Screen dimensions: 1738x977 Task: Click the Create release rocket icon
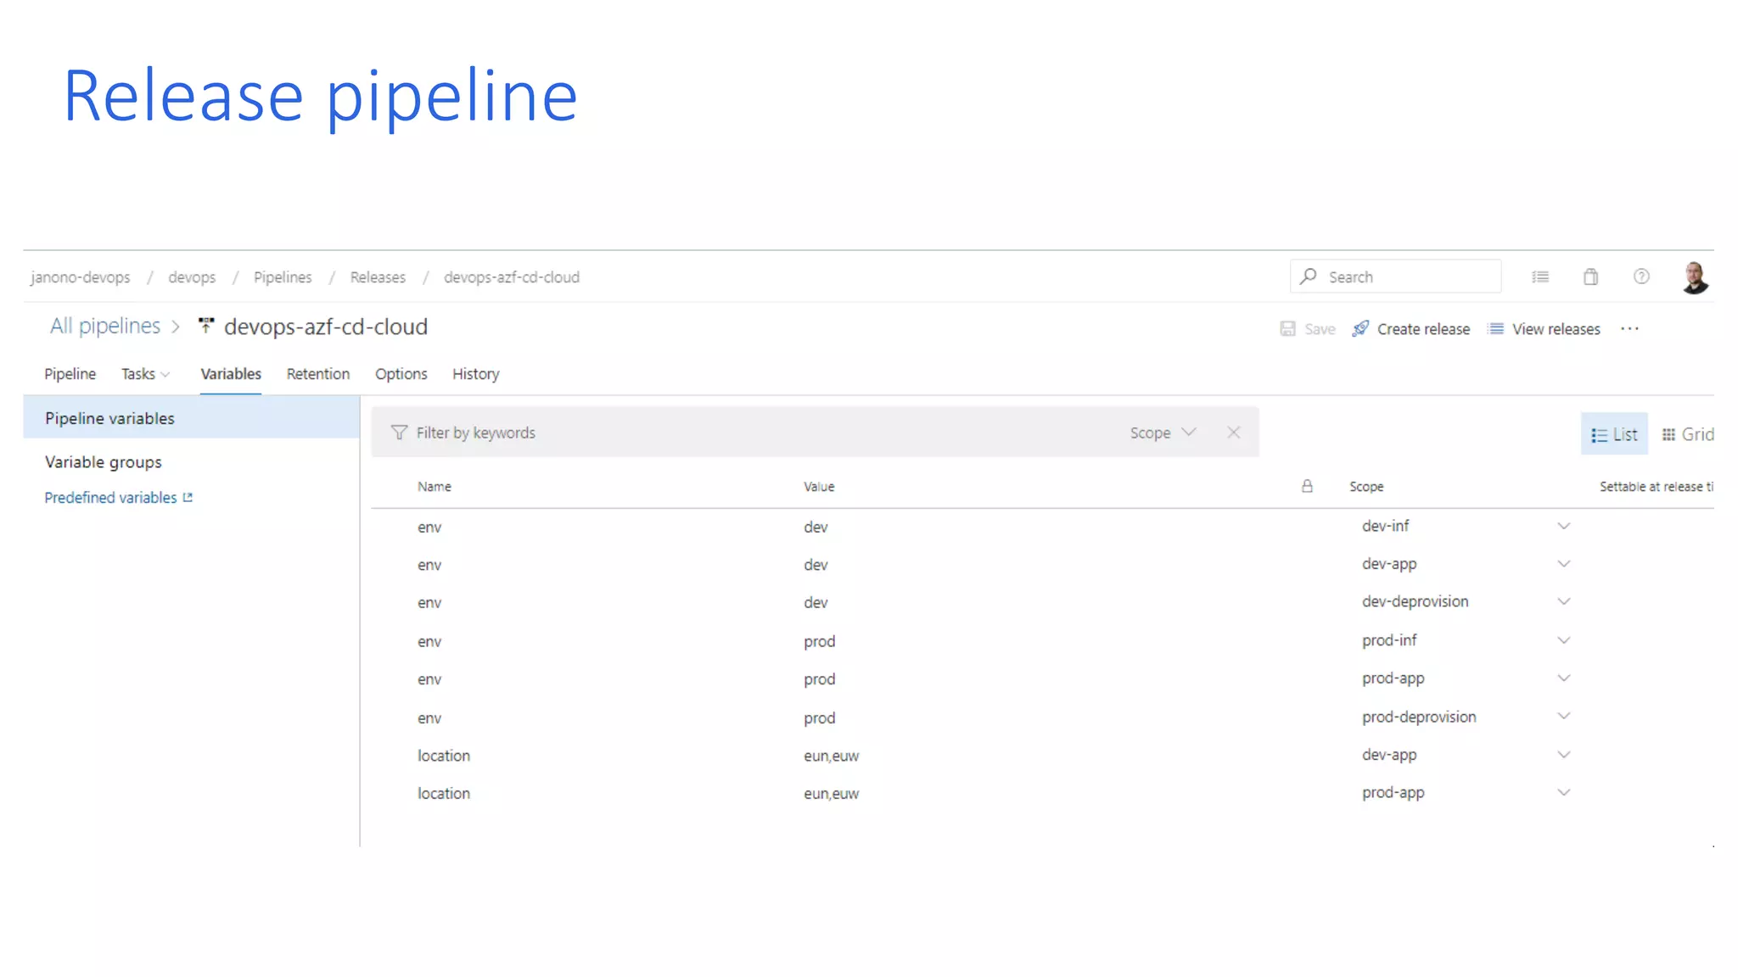[1360, 329]
